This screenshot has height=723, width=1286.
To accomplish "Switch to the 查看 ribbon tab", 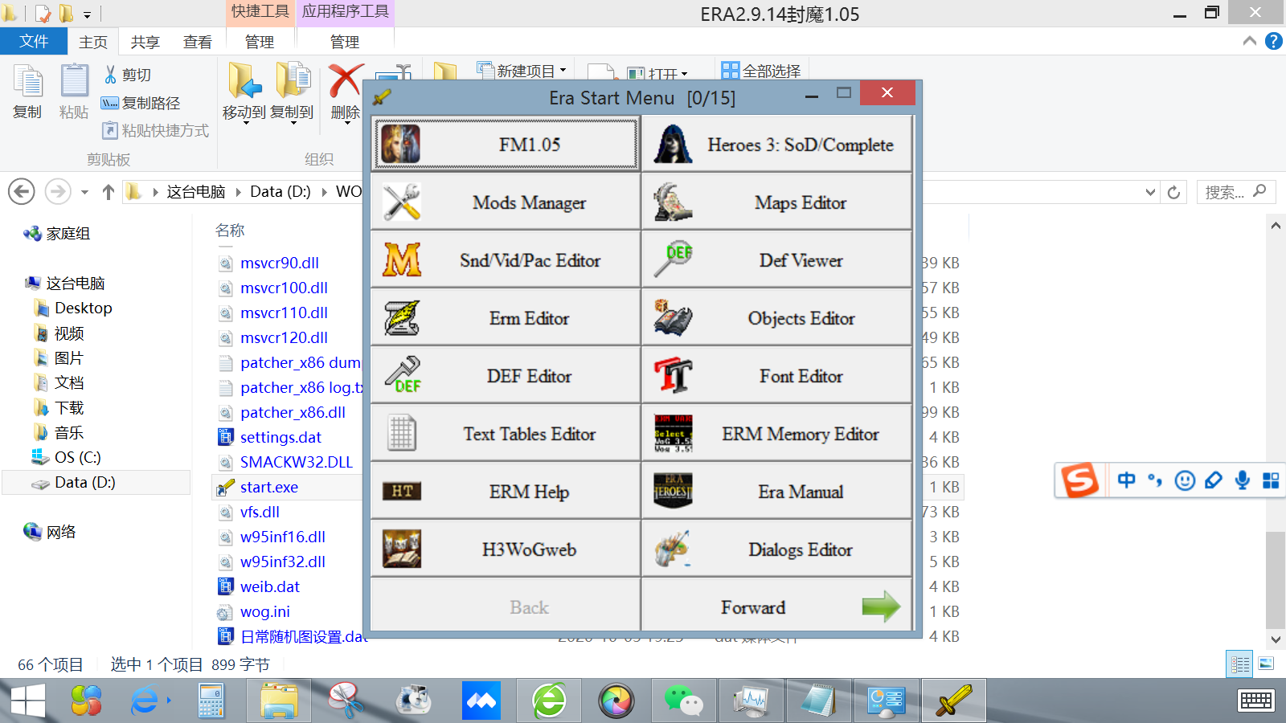I will [x=197, y=42].
